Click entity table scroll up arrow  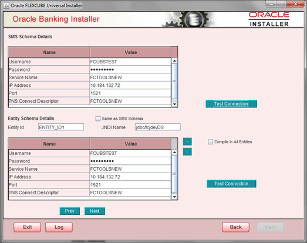pos(174,153)
